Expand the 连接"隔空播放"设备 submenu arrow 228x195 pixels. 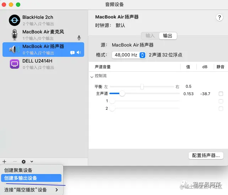[57, 190]
